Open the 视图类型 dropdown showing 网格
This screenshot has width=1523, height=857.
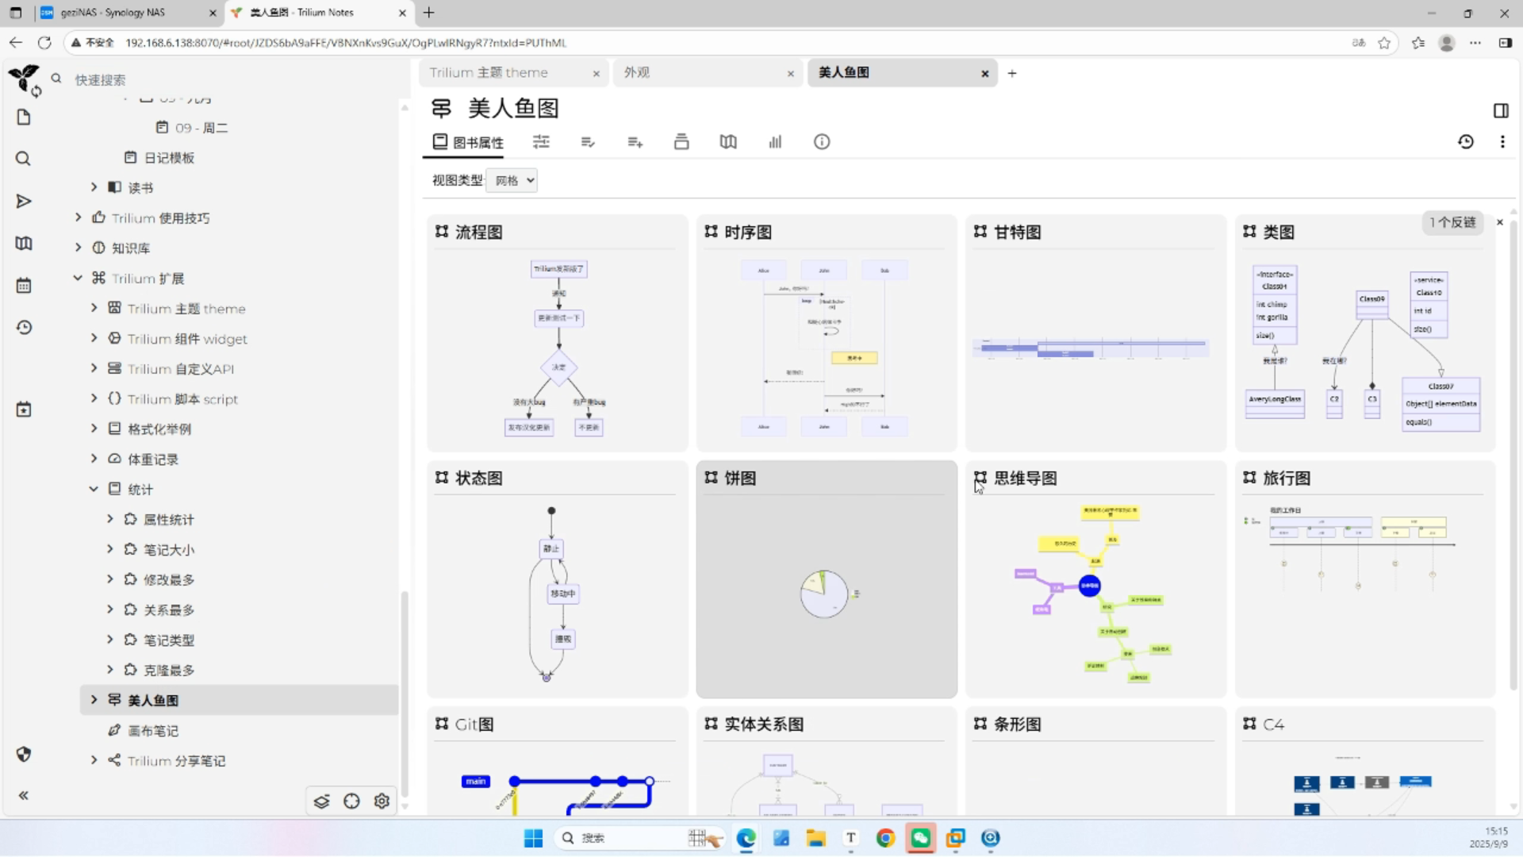pos(512,180)
